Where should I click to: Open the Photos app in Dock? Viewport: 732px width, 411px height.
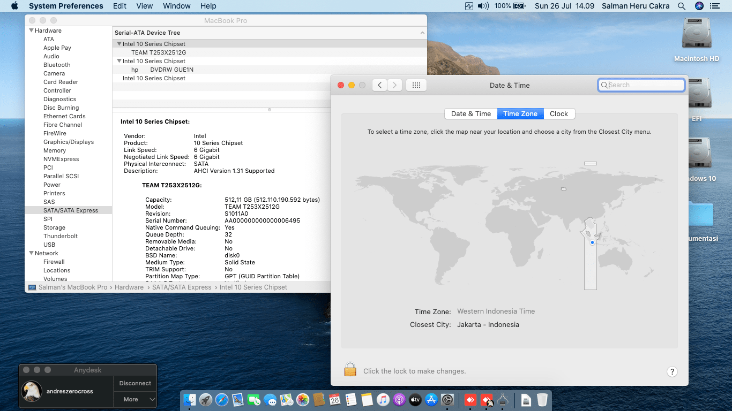click(303, 400)
